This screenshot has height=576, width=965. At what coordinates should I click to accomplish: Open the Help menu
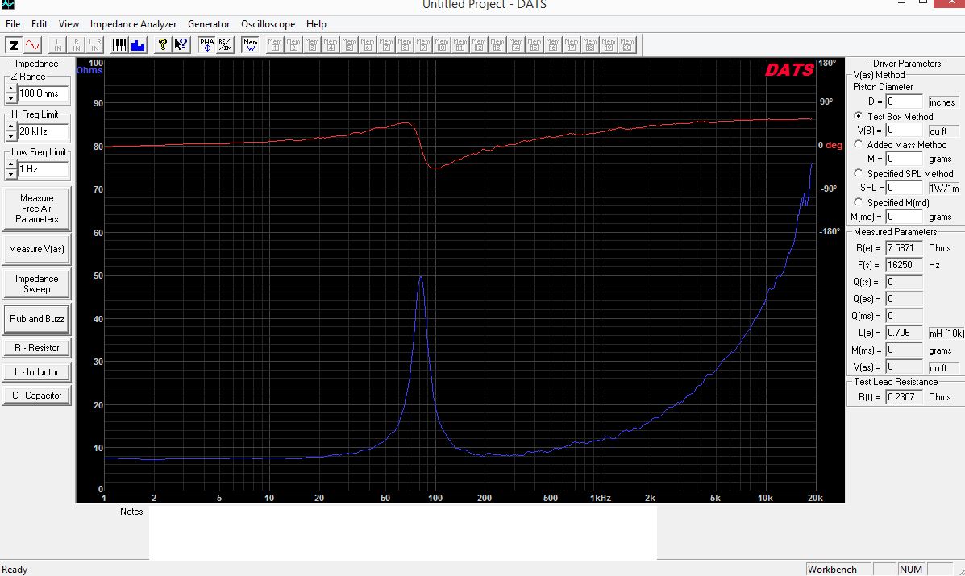coord(316,24)
